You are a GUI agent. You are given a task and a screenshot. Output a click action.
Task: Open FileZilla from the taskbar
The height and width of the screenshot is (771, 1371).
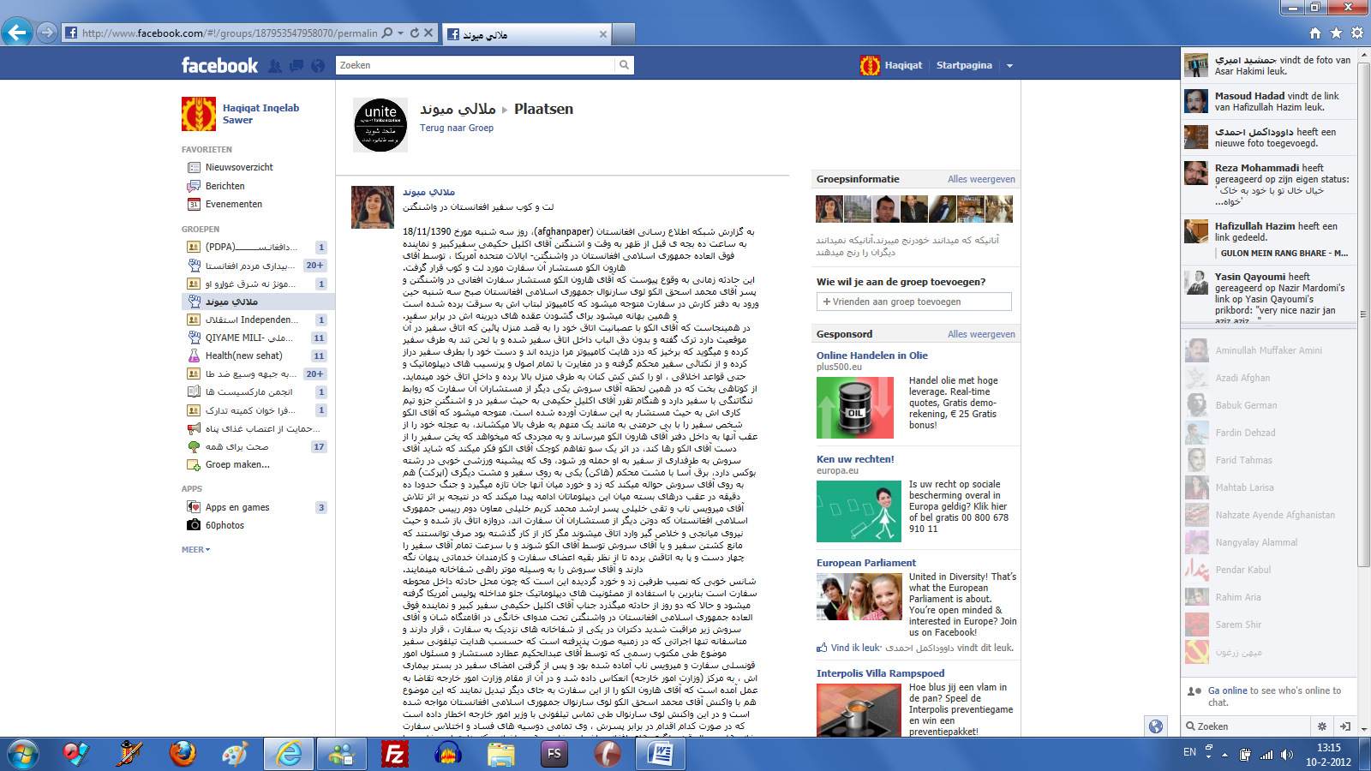point(395,754)
